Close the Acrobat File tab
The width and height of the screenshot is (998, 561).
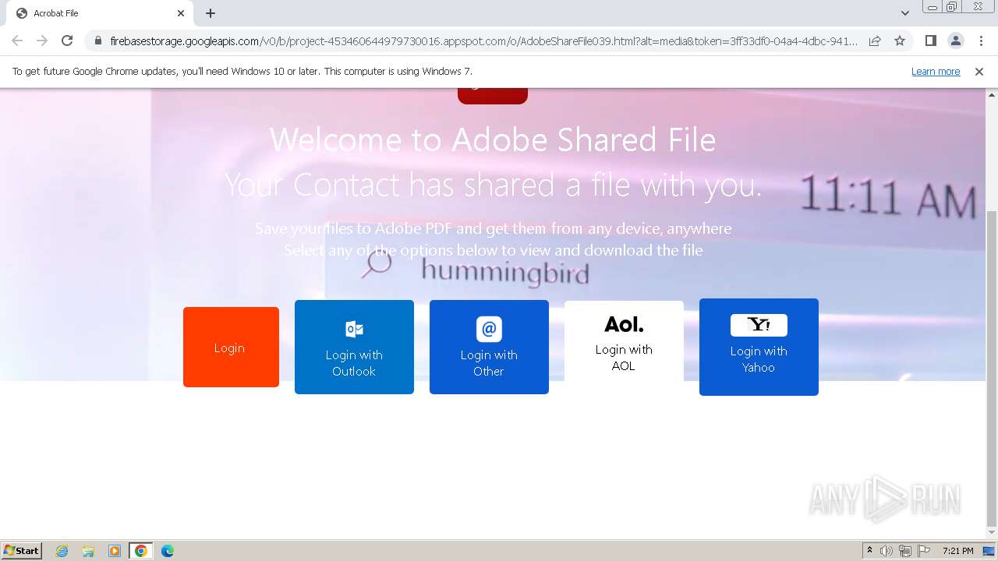(181, 13)
